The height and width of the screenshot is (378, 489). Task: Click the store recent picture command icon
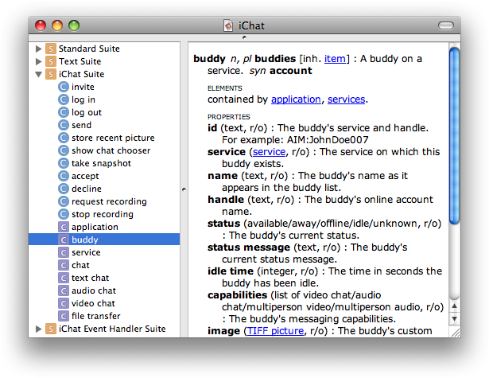[x=64, y=138]
